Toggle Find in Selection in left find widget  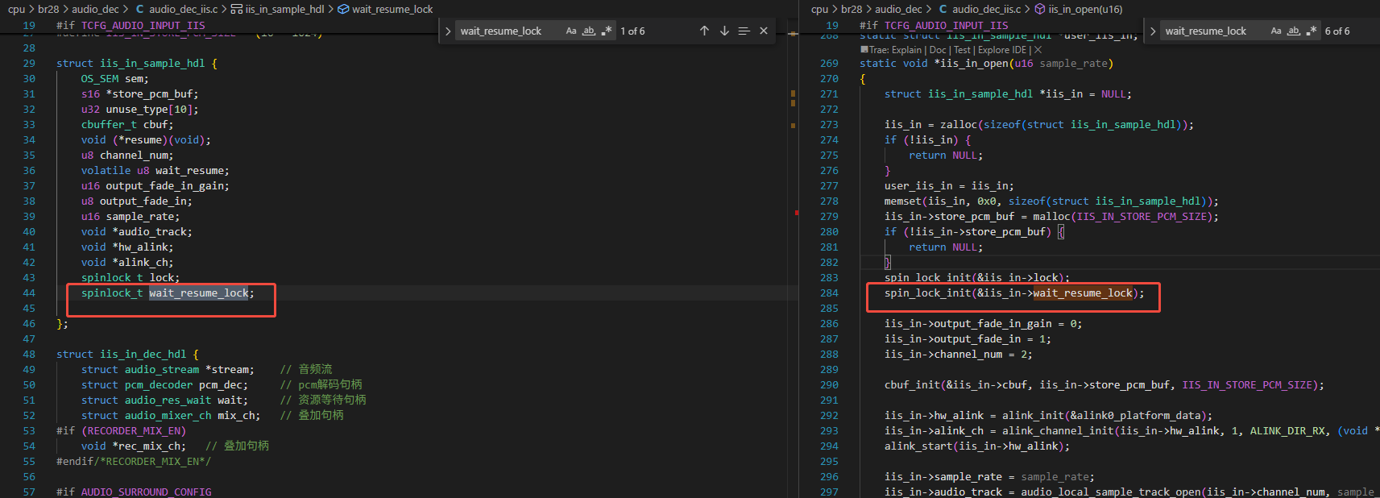tap(744, 31)
